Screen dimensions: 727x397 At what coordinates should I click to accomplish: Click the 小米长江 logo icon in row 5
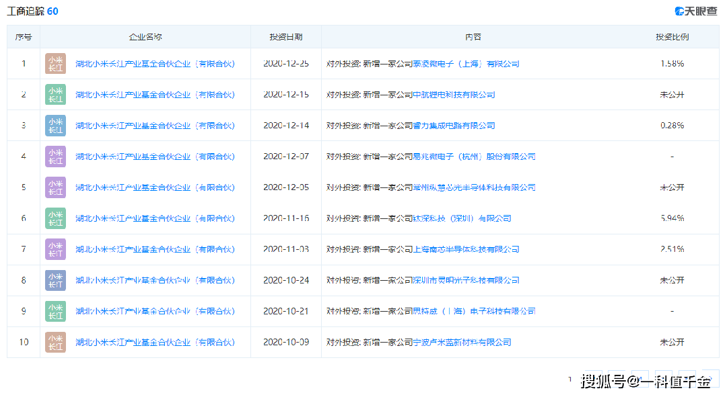click(55, 187)
